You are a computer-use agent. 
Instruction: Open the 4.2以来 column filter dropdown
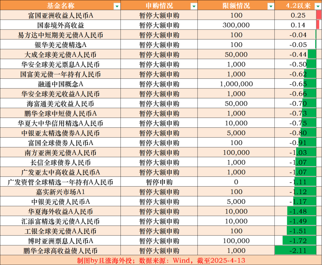tap(318, 6)
